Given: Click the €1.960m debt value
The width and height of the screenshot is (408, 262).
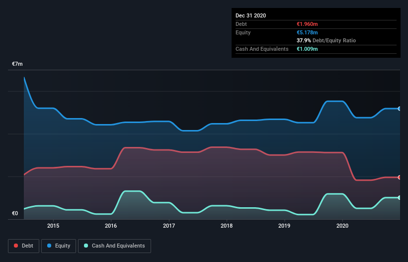Looking at the screenshot, I should tap(307, 24).
